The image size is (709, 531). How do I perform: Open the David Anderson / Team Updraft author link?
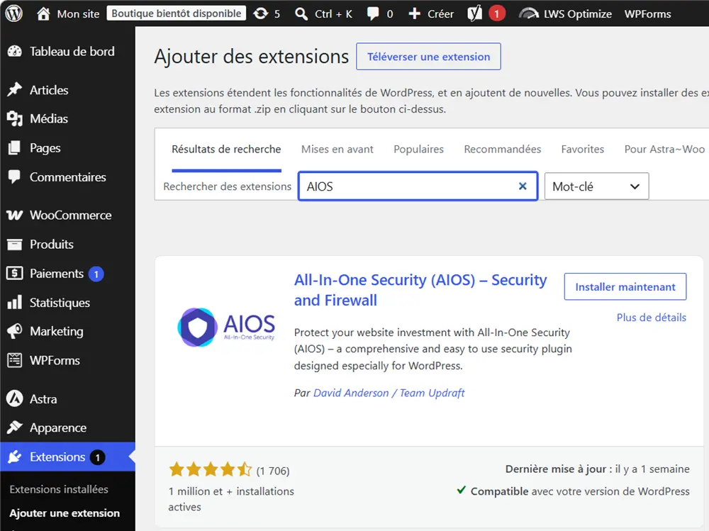click(x=389, y=393)
